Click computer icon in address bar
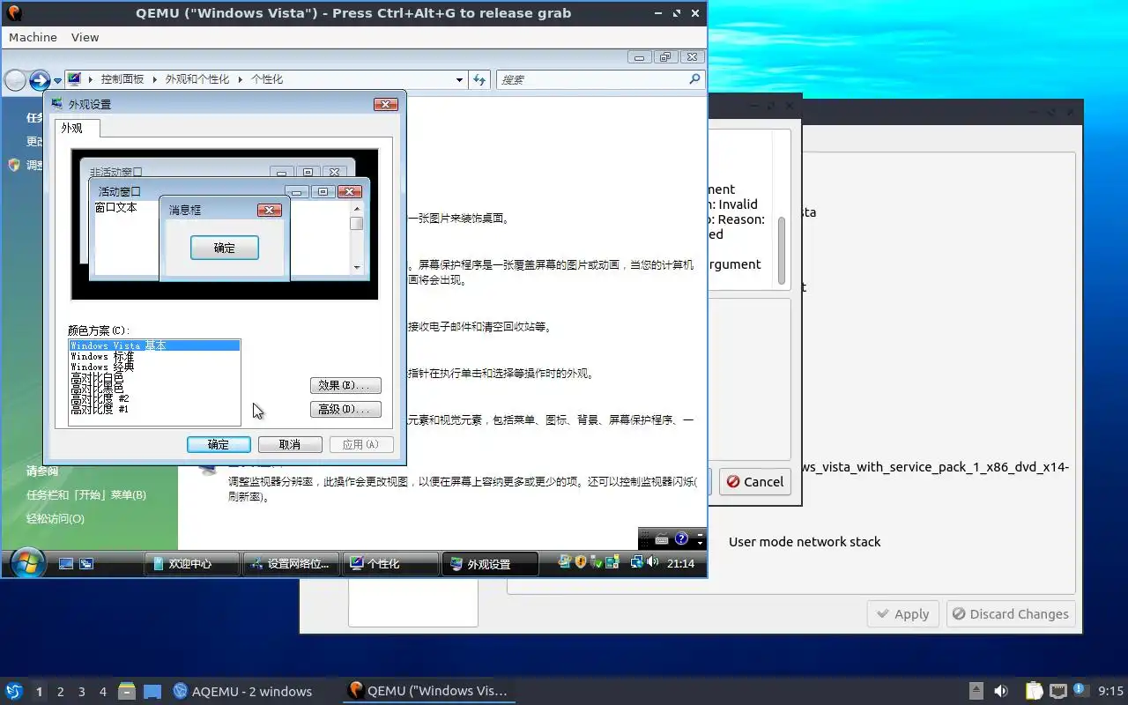The width and height of the screenshot is (1128, 705). 74,79
